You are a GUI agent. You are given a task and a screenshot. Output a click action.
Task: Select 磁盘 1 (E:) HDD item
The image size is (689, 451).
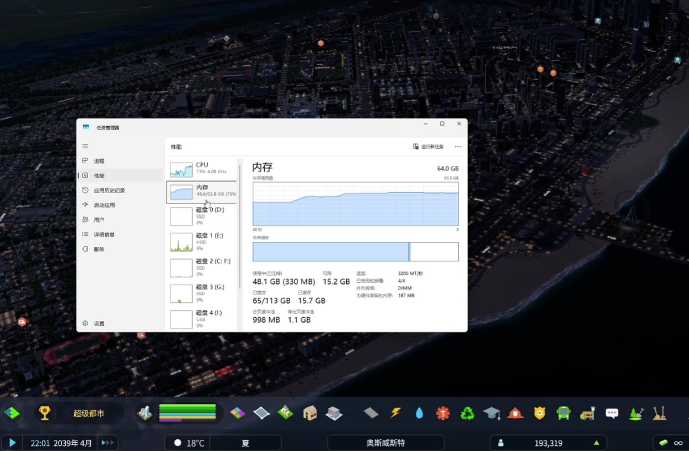(202, 242)
